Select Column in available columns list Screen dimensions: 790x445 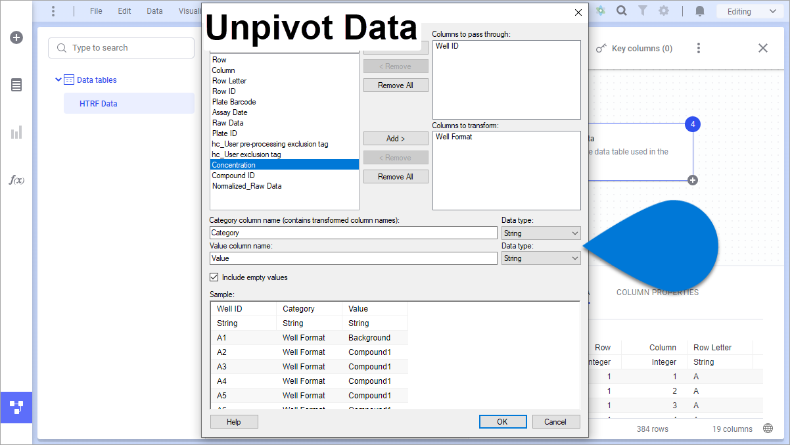point(285,70)
